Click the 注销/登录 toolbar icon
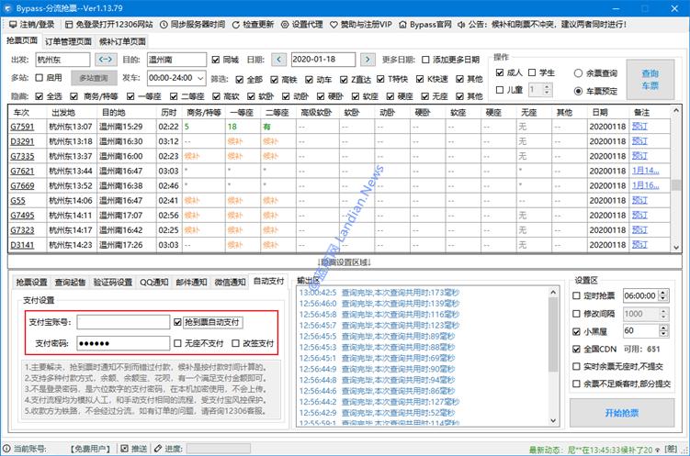 (13, 25)
